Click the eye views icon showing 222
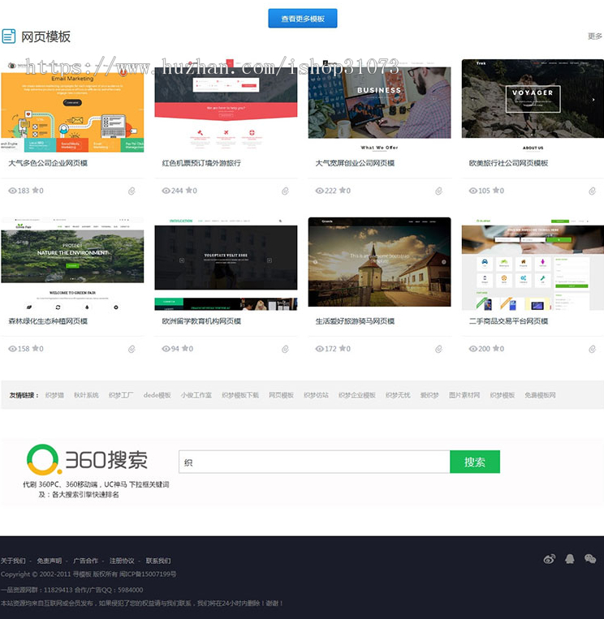 (x=320, y=191)
